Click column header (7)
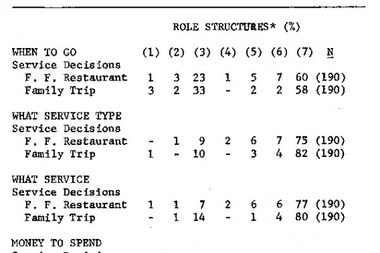The width and height of the screenshot is (380, 253). point(305,52)
